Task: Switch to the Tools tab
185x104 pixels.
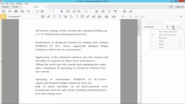Action: [x=15, y=7]
